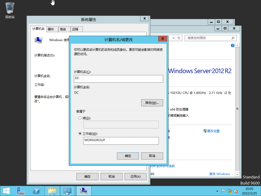Click 应用(A) in System Properties
The height and width of the screenshot is (196, 261).
click(136, 177)
